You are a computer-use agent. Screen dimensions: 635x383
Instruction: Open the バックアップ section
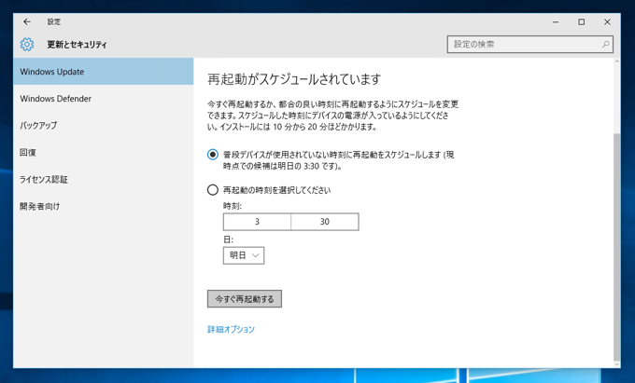104,125
